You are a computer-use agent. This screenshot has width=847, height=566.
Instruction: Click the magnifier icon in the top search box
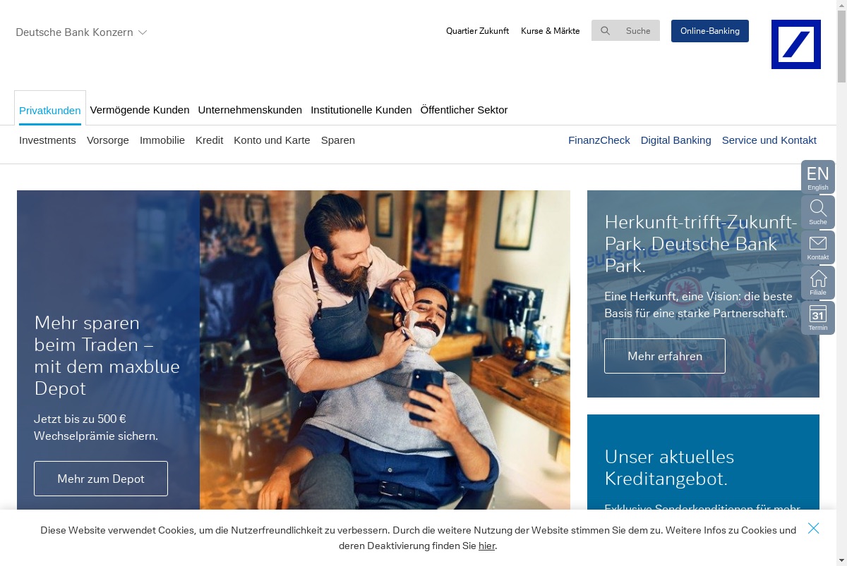[x=605, y=30]
